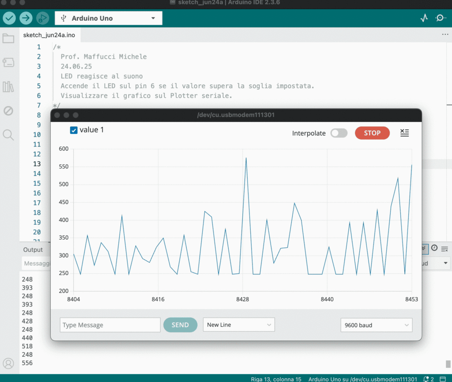Image resolution: width=452 pixels, height=382 pixels.
Task: Open Boards Manager in the sidebar
Action: (8, 62)
